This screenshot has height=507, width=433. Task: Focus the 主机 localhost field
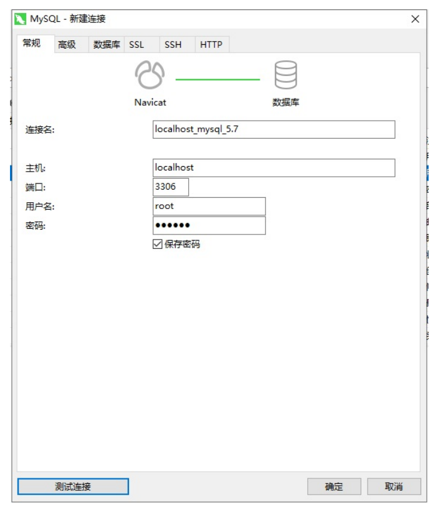274,168
